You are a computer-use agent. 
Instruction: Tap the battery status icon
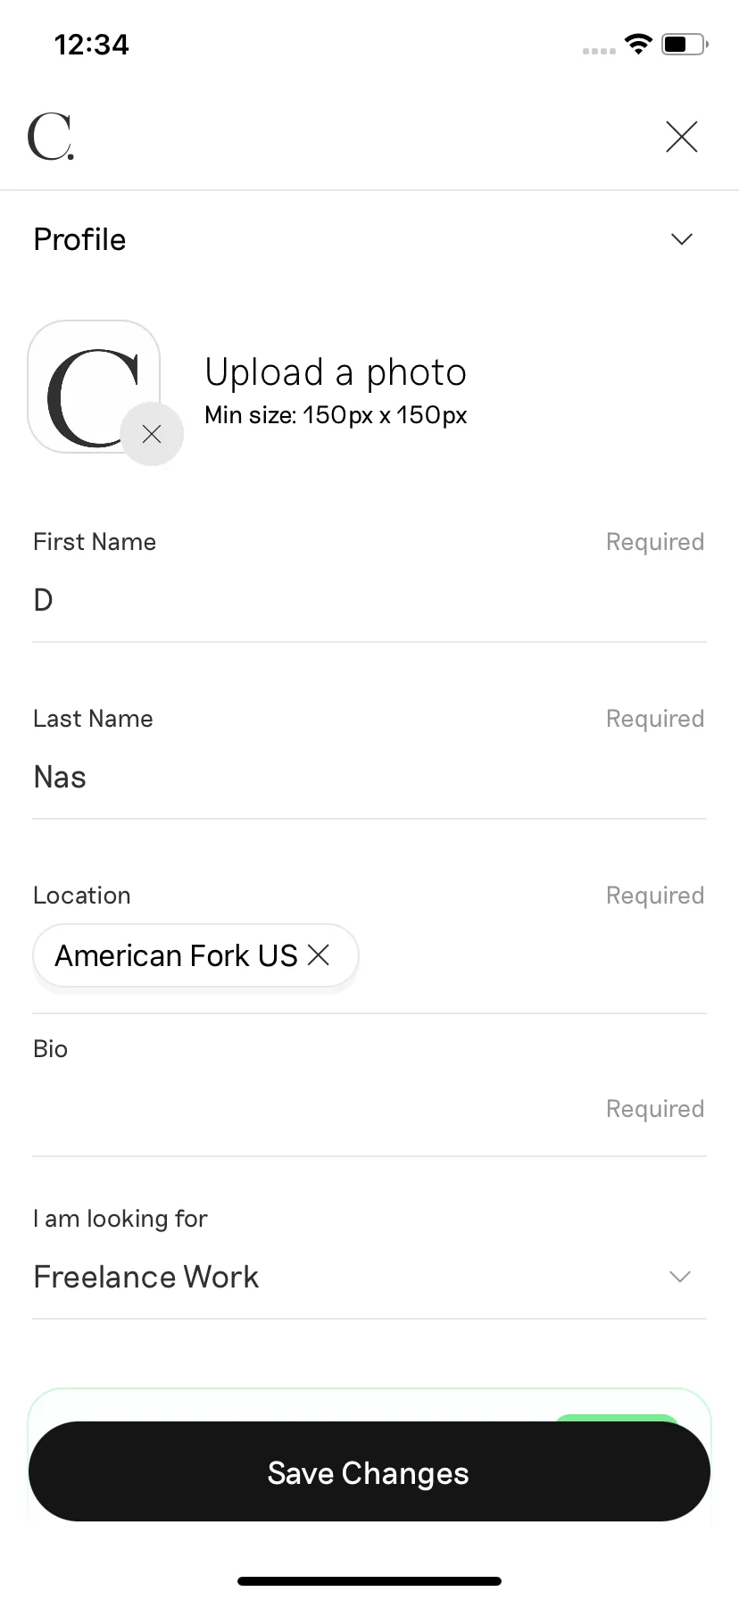coord(685,44)
